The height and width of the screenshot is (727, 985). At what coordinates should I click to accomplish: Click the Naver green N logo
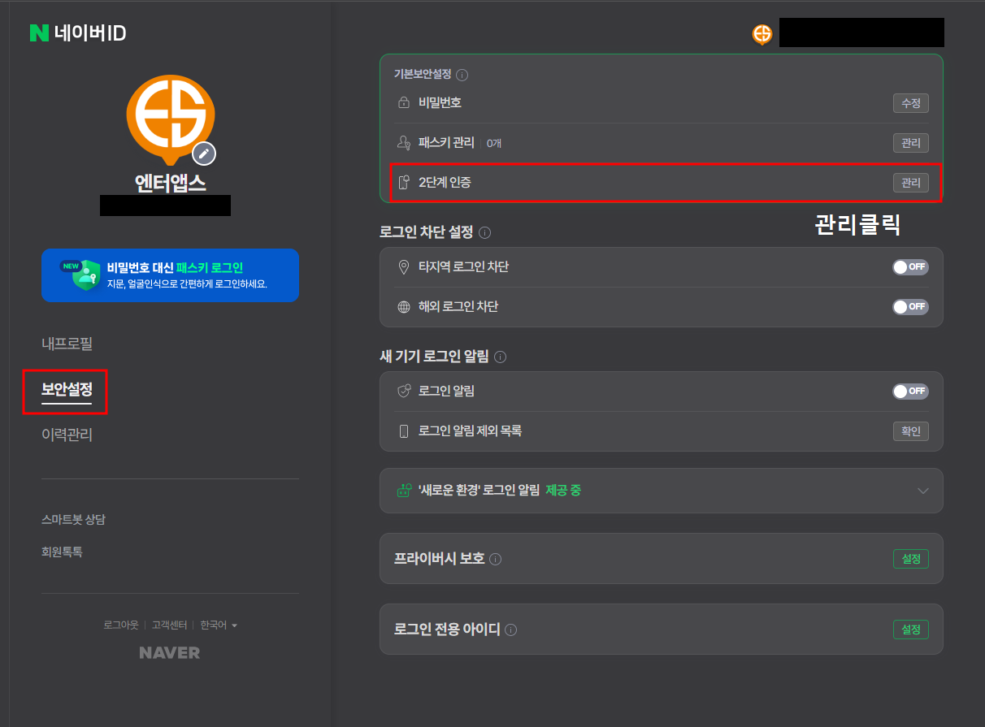39,33
